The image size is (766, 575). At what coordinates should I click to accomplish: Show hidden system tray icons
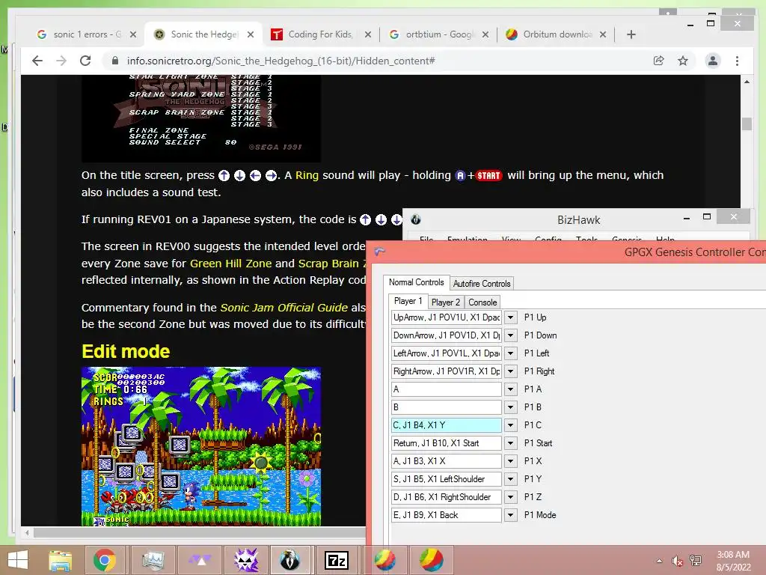click(660, 561)
